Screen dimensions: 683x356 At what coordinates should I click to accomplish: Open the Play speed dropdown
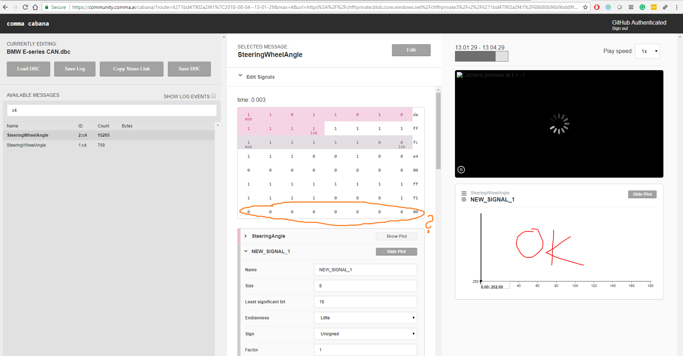[x=647, y=51]
